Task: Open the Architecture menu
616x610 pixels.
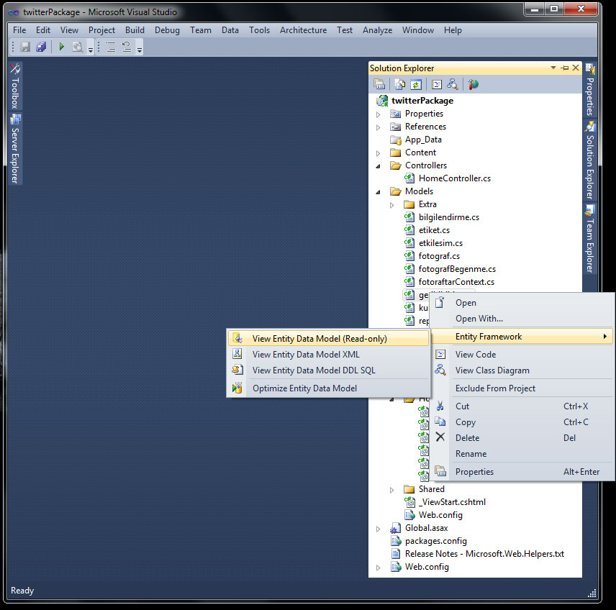Action: click(x=303, y=30)
